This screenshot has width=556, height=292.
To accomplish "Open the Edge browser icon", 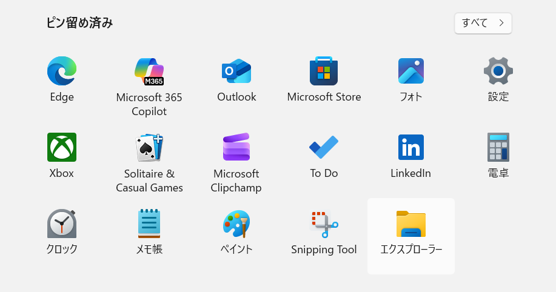I will [x=61, y=71].
